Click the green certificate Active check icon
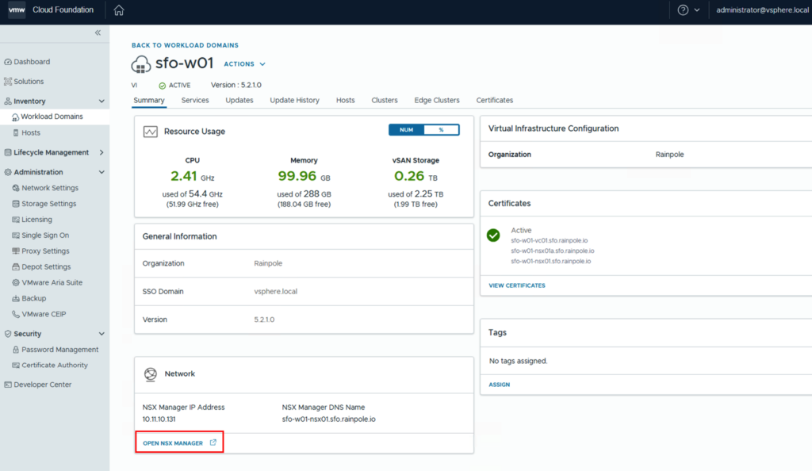This screenshot has height=471, width=812. point(493,235)
